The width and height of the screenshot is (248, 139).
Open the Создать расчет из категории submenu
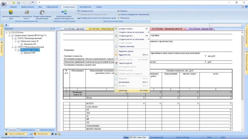point(132,39)
